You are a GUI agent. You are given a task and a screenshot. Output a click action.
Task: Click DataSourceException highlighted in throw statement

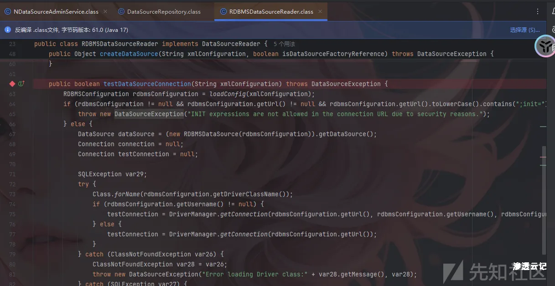(x=149, y=114)
